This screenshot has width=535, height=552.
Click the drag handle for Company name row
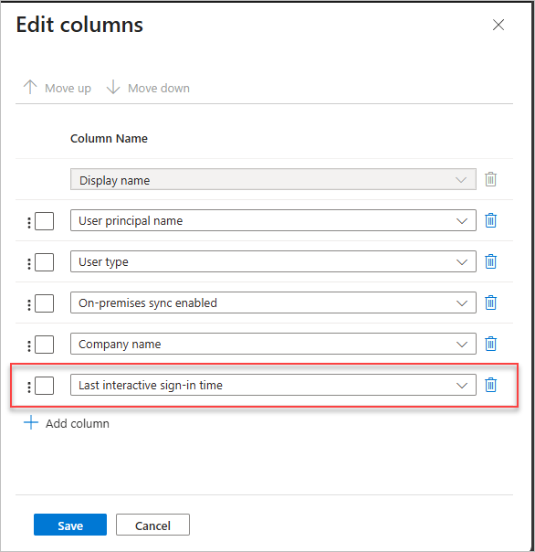click(x=29, y=346)
